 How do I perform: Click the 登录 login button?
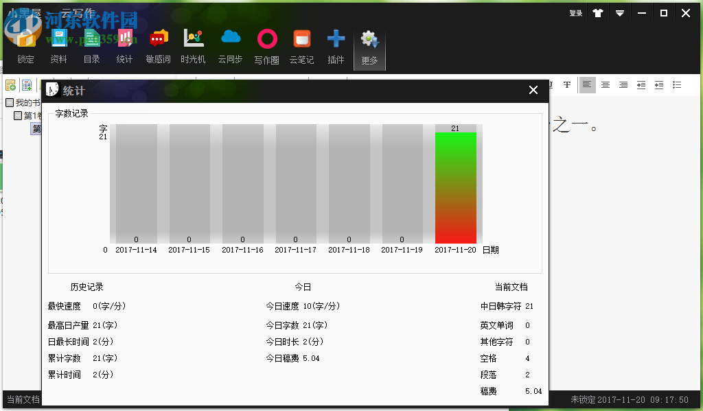pyautogui.click(x=575, y=12)
